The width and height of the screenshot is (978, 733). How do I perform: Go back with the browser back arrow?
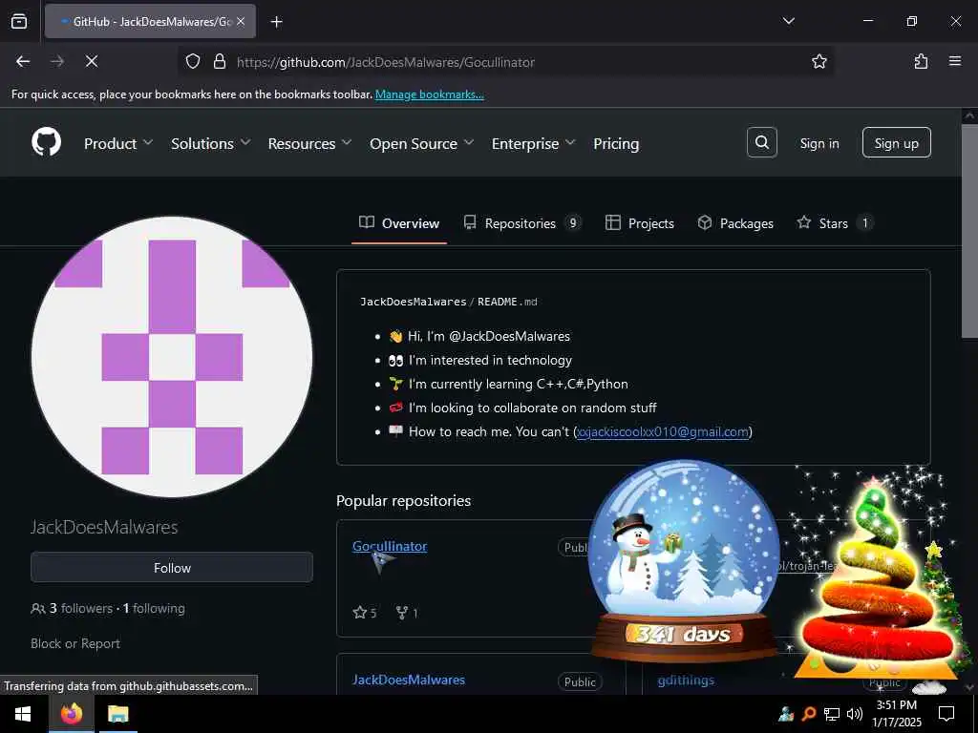23,61
